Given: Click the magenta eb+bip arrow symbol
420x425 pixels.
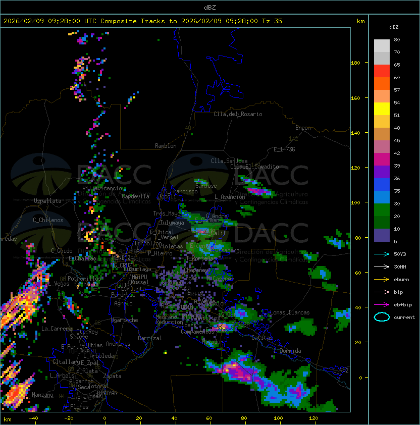Looking at the screenshot, I should (x=382, y=305).
